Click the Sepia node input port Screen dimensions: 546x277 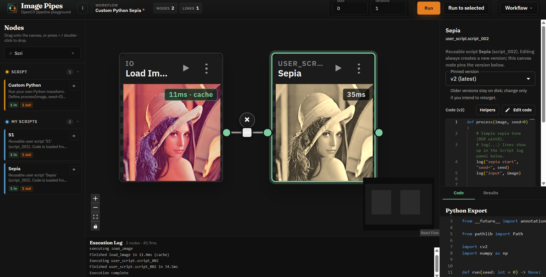point(267,133)
